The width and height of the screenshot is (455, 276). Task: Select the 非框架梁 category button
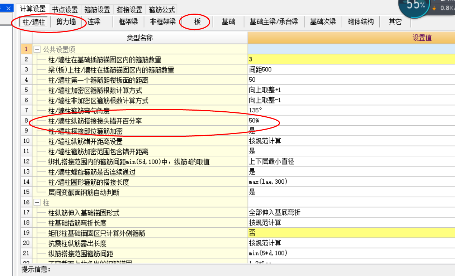[x=163, y=22]
